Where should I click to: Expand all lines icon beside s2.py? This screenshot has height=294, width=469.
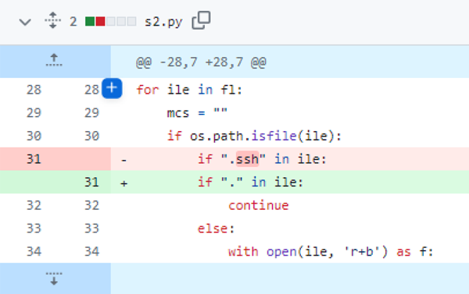pyautogui.click(x=52, y=20)
